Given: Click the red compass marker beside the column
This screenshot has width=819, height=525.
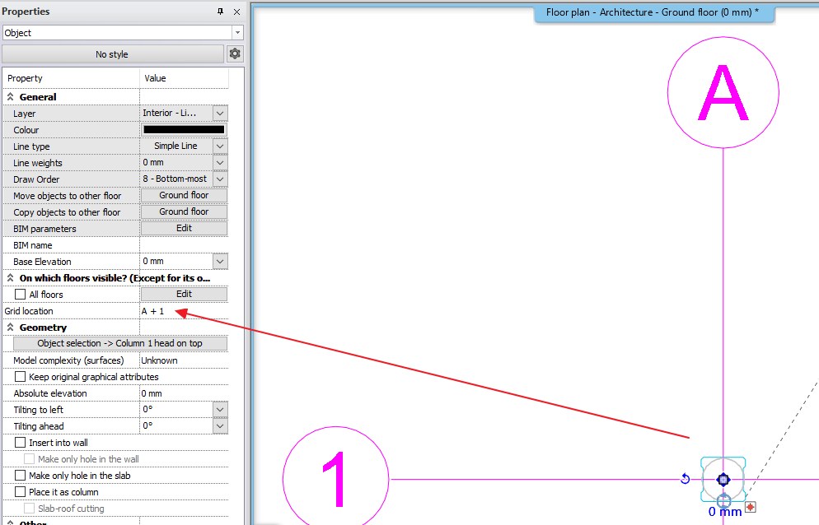Looking at the screenshot, I should [751, 508].
